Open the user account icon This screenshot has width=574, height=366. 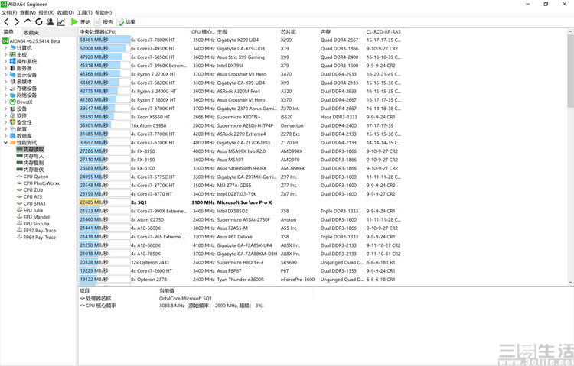(x=50, y=22)
